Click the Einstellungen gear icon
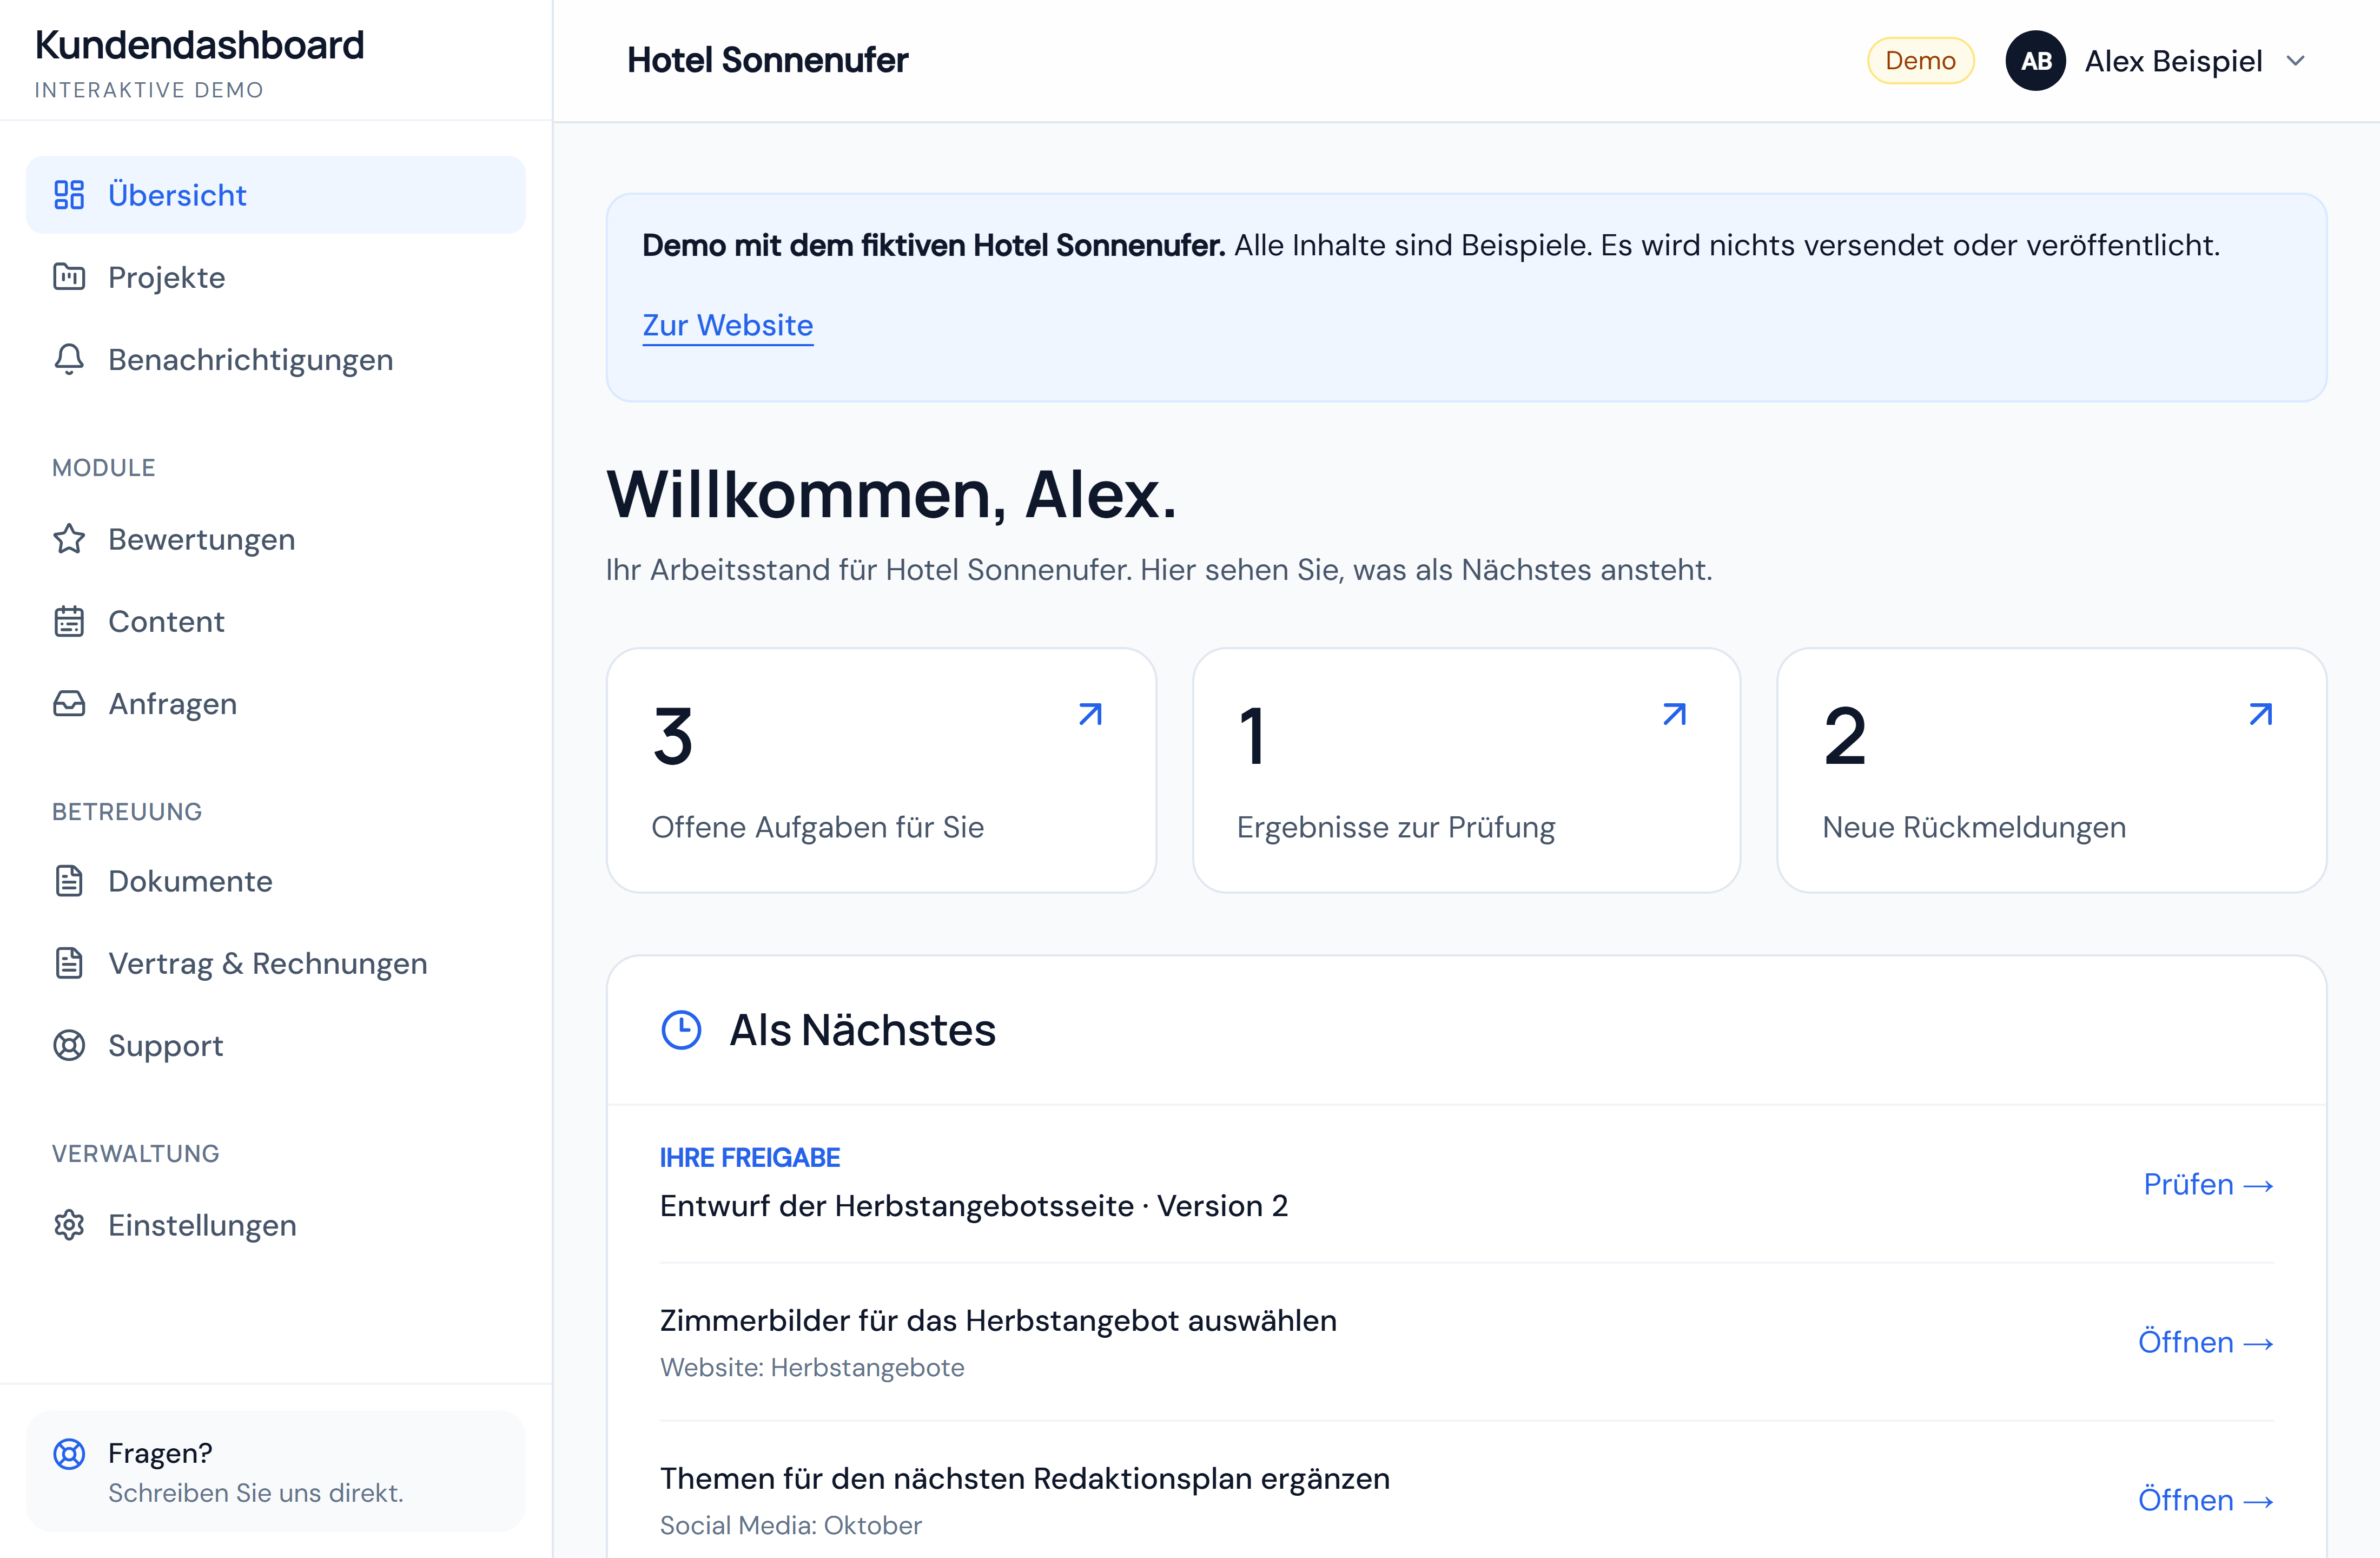Viewport: 2380px width, 1558px height. 69,1225
